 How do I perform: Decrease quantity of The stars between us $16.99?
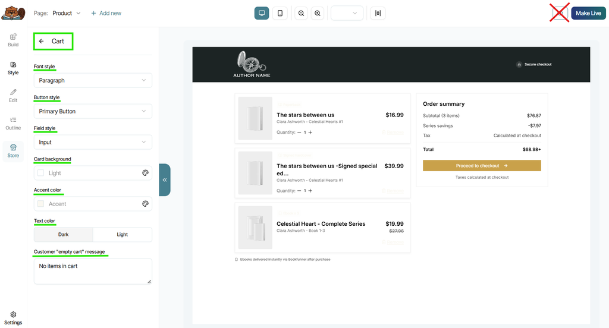click(299, 133)
